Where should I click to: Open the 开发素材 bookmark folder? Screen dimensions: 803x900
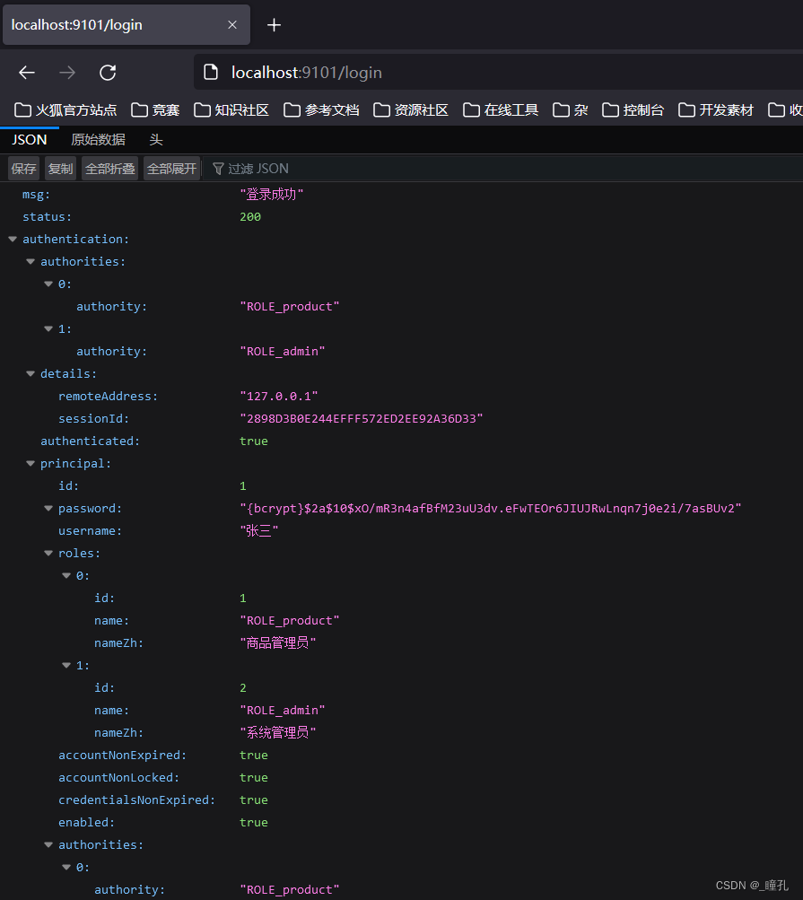coord(716,109)
